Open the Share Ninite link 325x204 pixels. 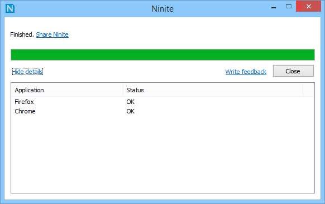[52, 34]
